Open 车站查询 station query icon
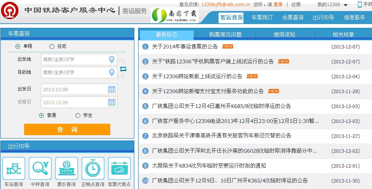 14,168
